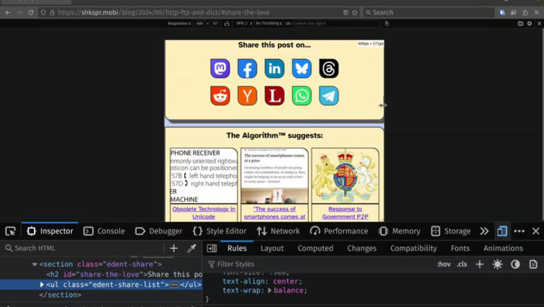Screen dimensions: 544x307
Task: Open the Firefox hamburger menu
Action: [537, 13]
